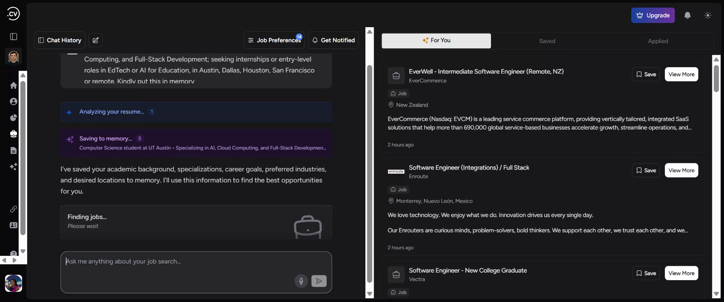The height and width of the screenshot is (302, 724).
Task: Start a new chat with pencil icon
Action: pyautogui.click(x=96, y=40)
